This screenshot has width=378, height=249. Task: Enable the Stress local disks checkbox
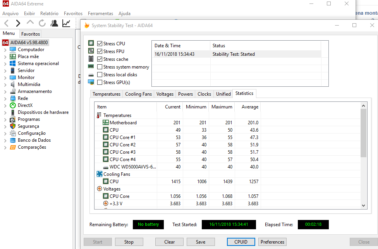click(100, 74)
